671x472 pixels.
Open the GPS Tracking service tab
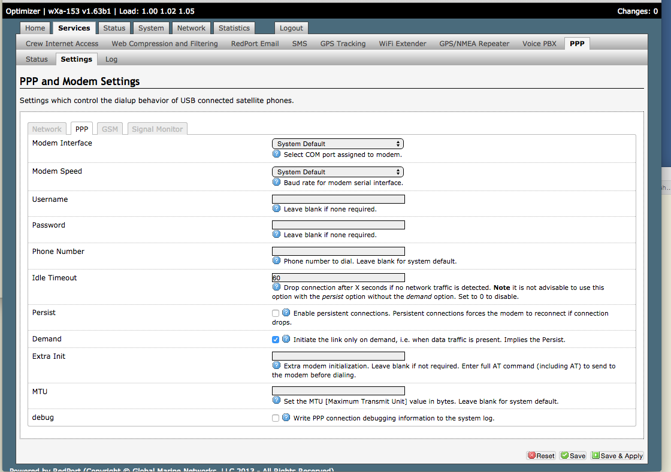[x=343, y=43]
